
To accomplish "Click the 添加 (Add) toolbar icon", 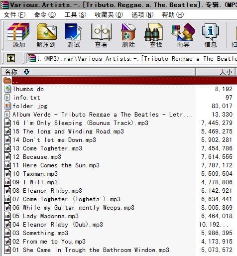I will point(18,35).
